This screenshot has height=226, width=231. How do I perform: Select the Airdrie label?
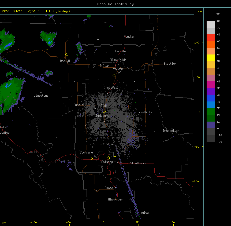click(x=108, y=144)
